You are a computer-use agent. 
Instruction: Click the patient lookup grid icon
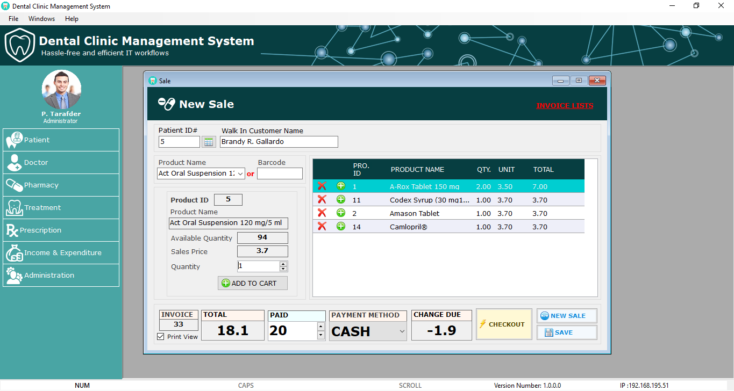pos(209,141)
